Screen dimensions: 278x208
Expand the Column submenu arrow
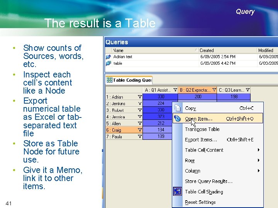(x=259, y=171)
